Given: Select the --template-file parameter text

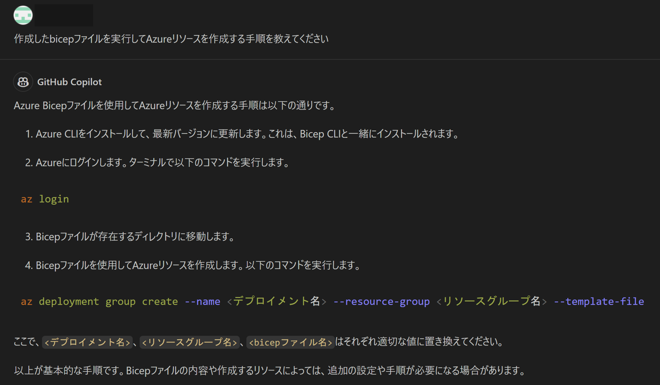Looking at the screenshot, I should (599, 301).
